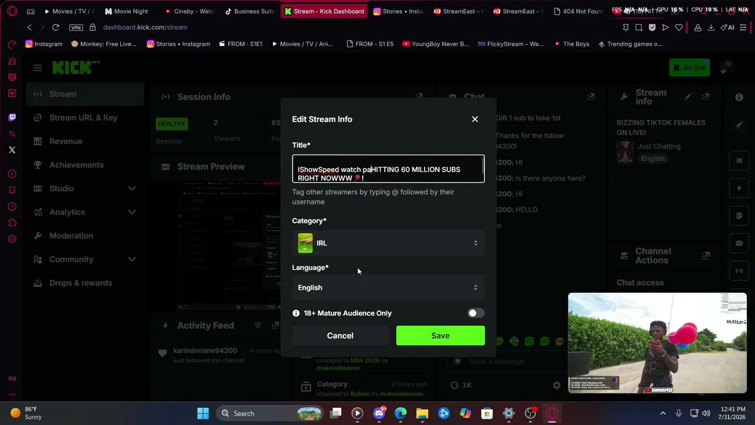Click info icon beside 18+ Mature Audience
The image size is (755, 425).
click(296, 313)
